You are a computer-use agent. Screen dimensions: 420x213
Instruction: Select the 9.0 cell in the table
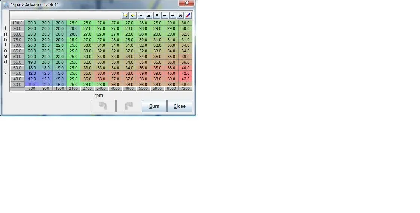(x=32, y=85)
